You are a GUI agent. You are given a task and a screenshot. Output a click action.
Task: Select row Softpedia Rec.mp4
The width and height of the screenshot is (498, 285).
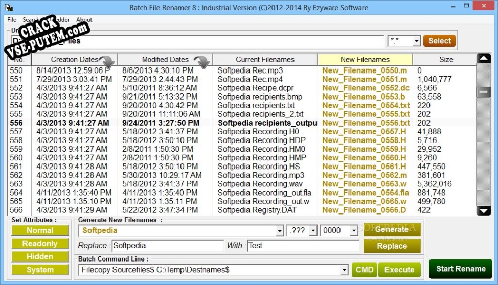[241, 79]
